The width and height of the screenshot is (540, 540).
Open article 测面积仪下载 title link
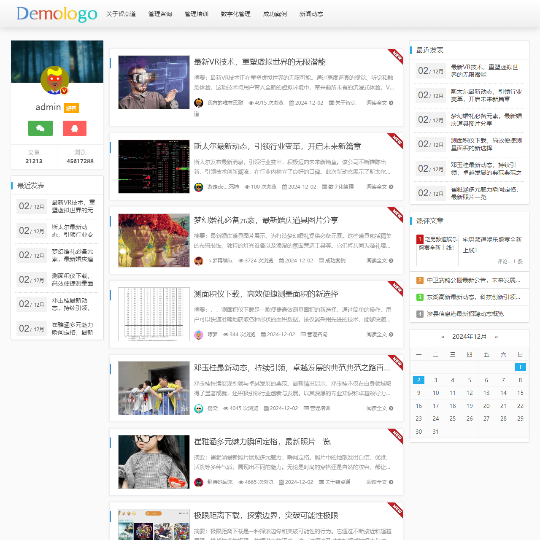click(266, 294)
